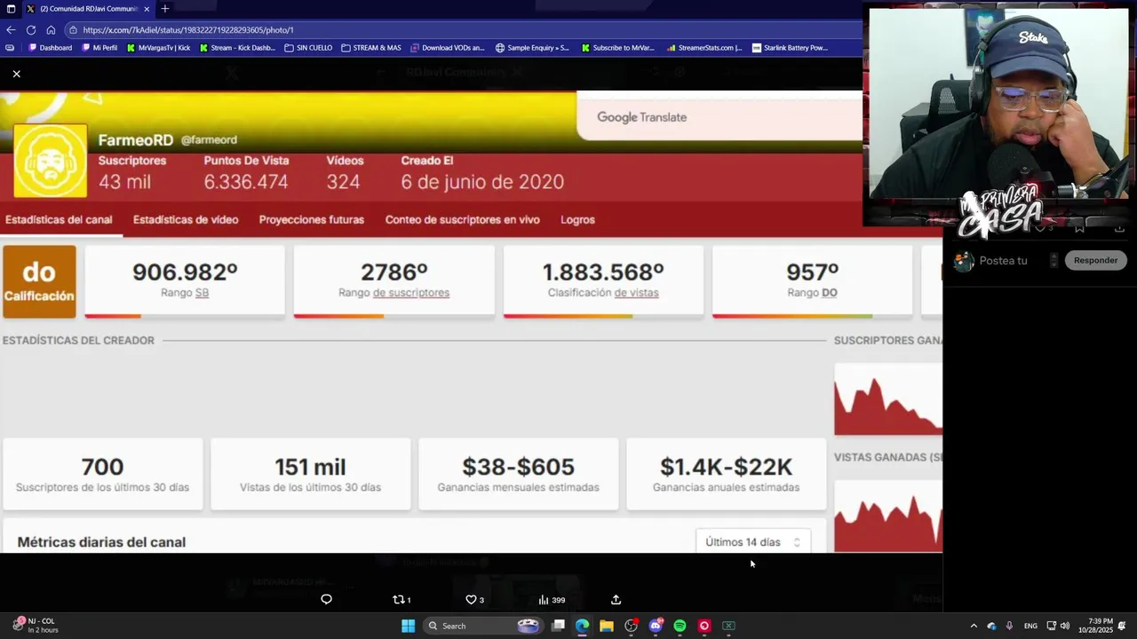Click the Suscriptores Ganados red chart
1137x639 pixels.
pos(887,400)
